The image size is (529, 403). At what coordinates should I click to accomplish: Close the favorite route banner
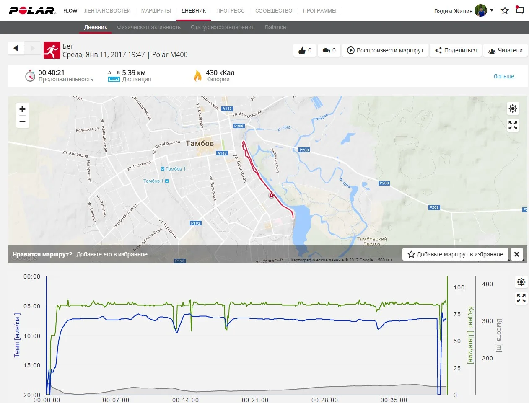tap(516, 254)
